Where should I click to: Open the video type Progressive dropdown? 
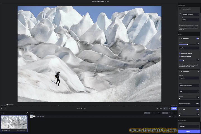tap(189, 78)
